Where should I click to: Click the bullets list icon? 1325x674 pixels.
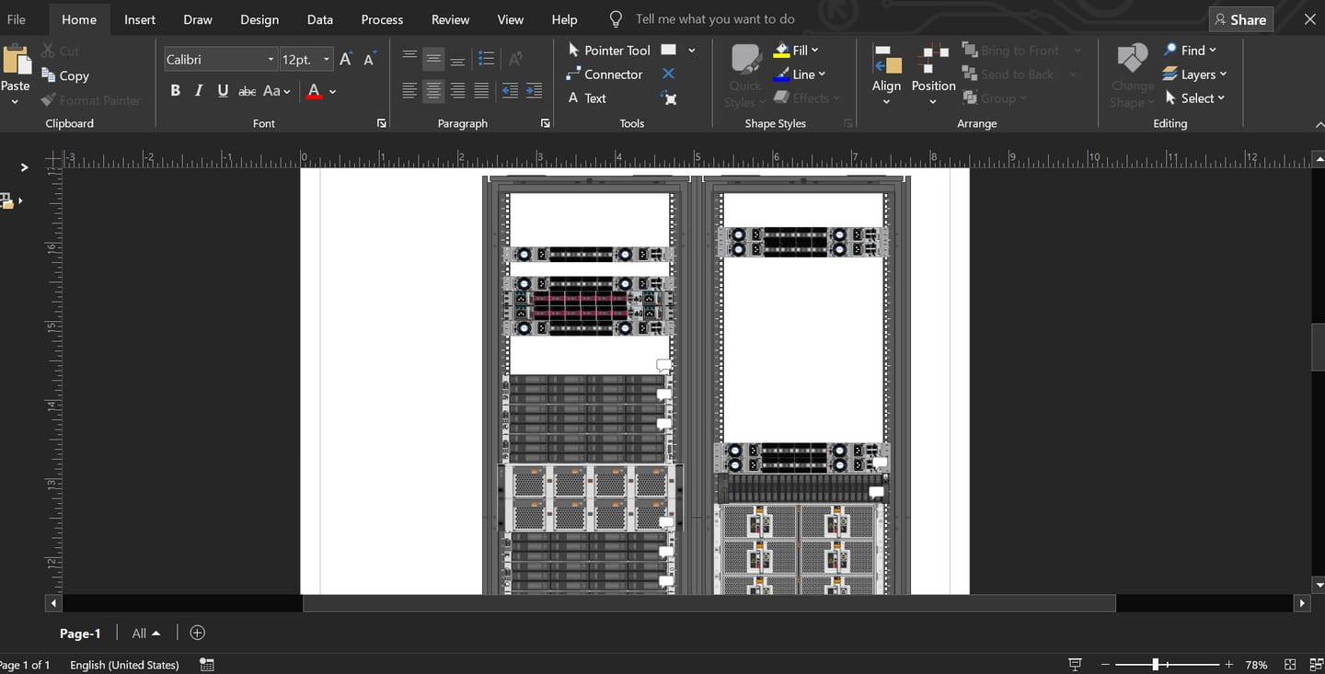click(487, 59)
